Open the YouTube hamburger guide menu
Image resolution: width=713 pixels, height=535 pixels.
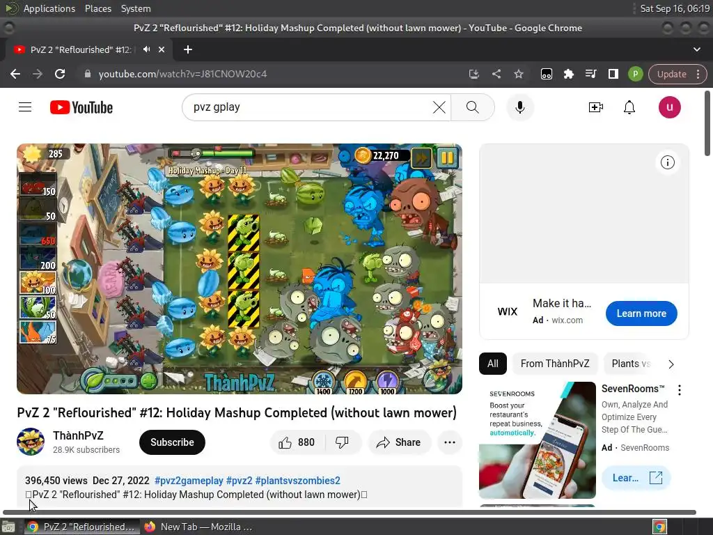tap(25, 107)
